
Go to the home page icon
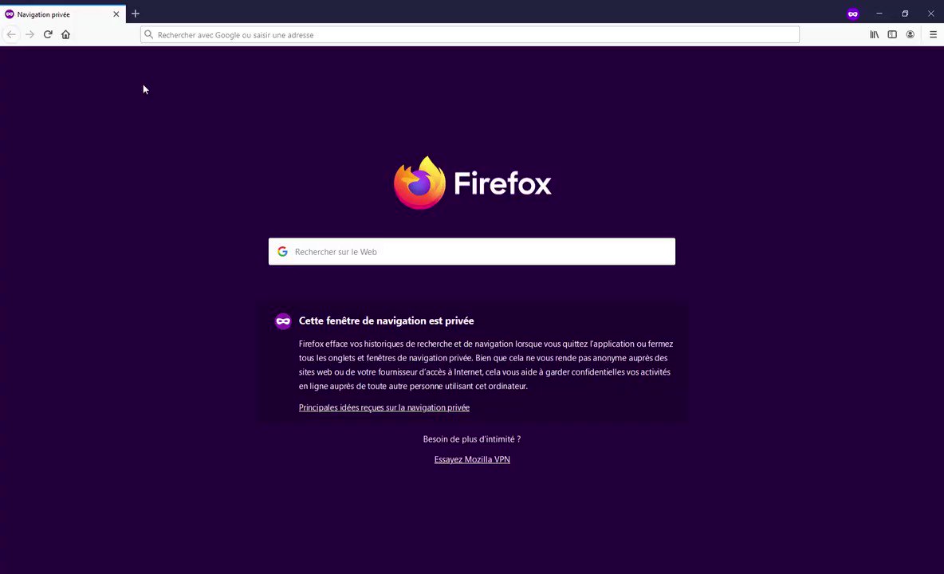coord(65,35)
